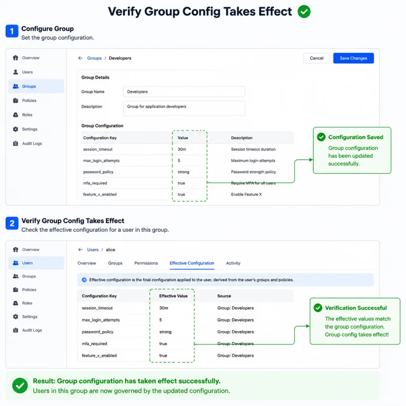
Task: Open the Overview tab next to Groups tab
Action: pyautogui.click(x=87, y=263)
